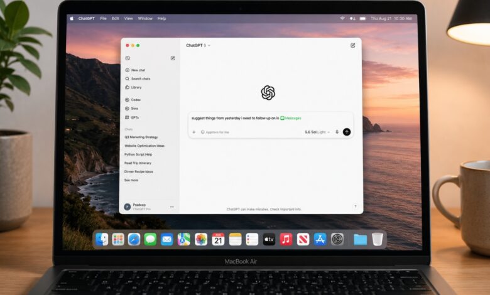Open the question mark help button
Screen dimensions: 490x295
356,206
